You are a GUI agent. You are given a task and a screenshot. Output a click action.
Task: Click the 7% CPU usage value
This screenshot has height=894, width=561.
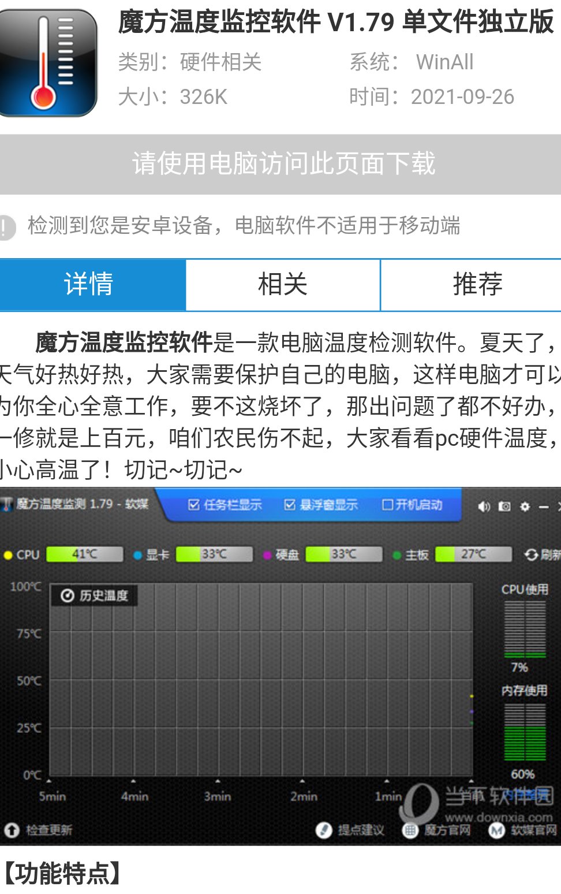coord(519,668)
